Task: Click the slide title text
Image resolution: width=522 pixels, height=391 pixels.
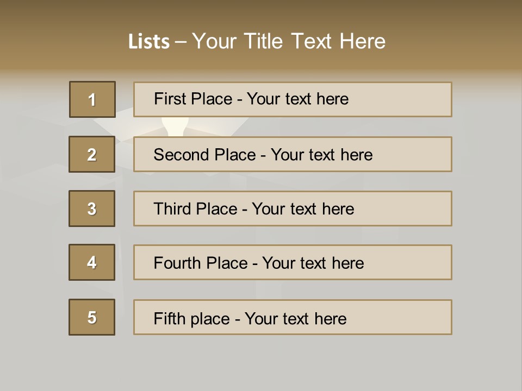Action: 257,41
